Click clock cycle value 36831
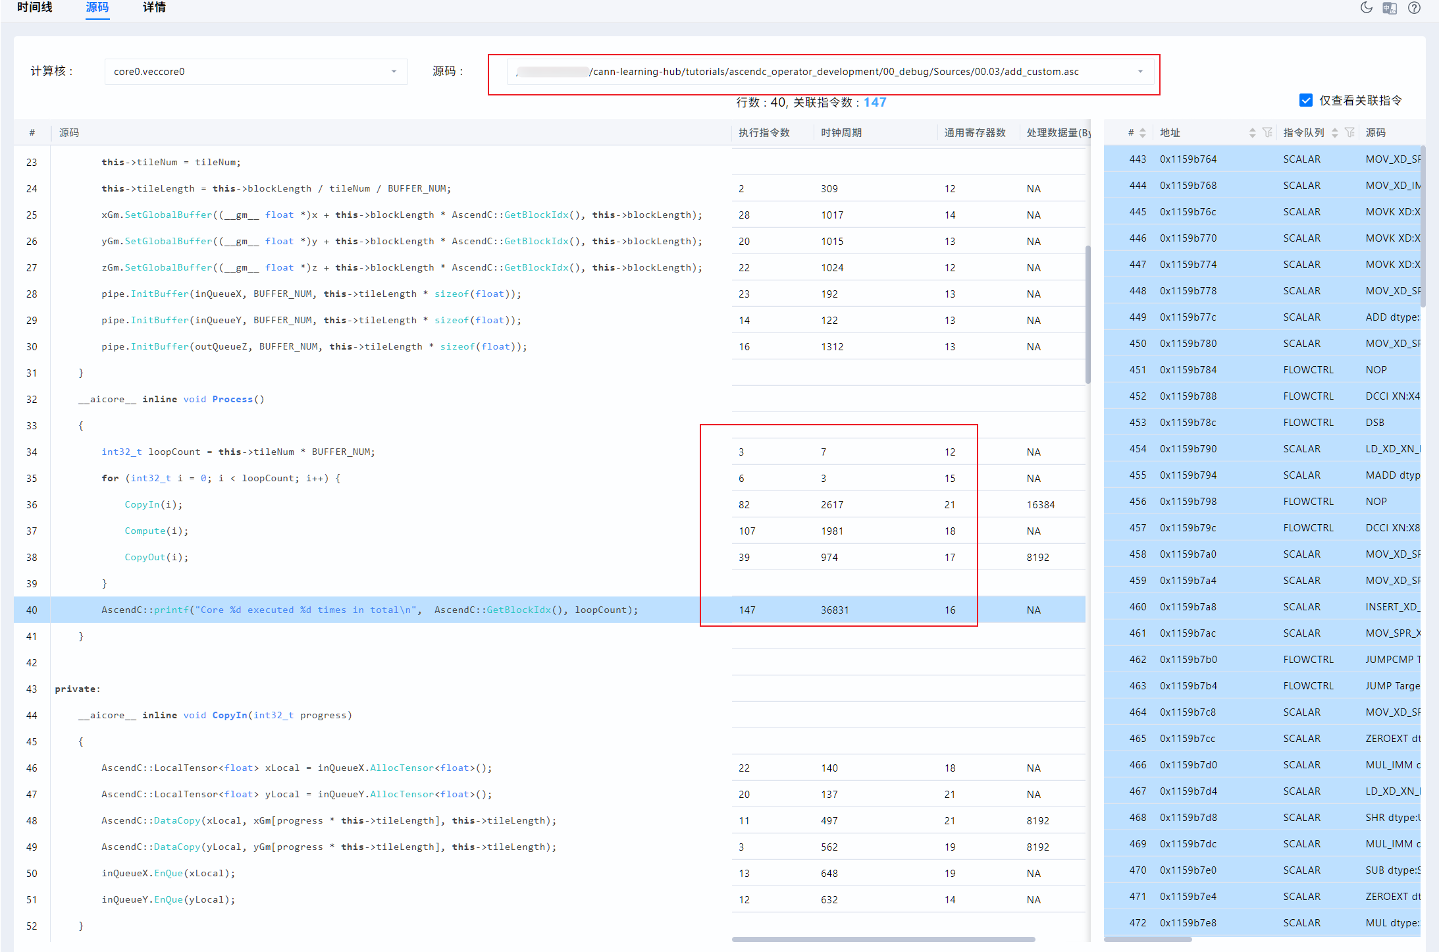The height and width of the screenshot is (952, 1439). click(834, 610)
